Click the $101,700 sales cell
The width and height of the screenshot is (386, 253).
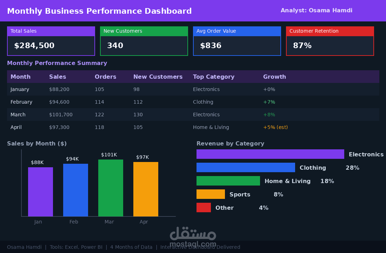click(x=61, y=115)
